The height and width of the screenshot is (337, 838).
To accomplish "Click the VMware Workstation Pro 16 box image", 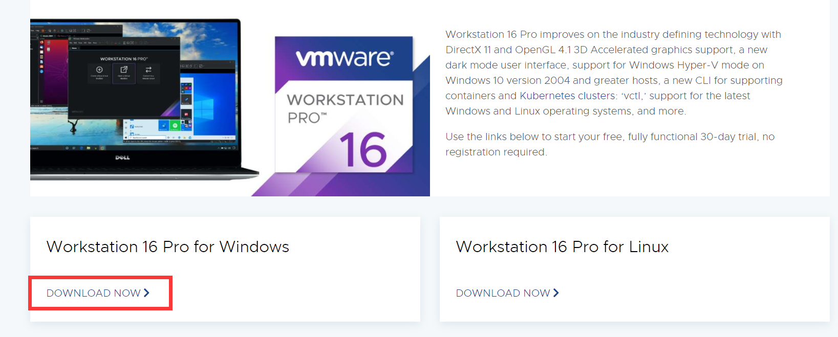I will click(344, 105).
